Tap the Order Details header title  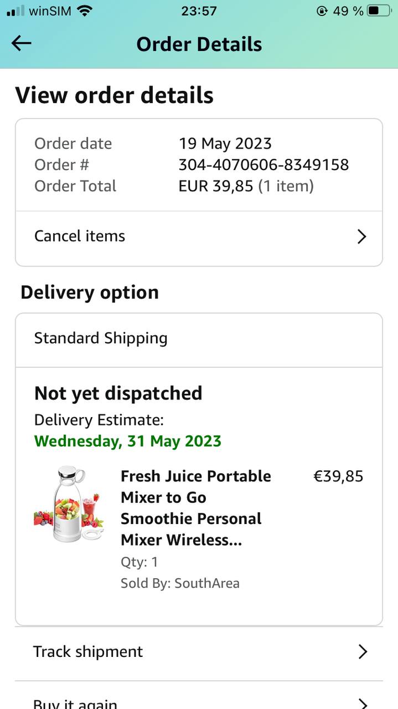pos(199,44)
